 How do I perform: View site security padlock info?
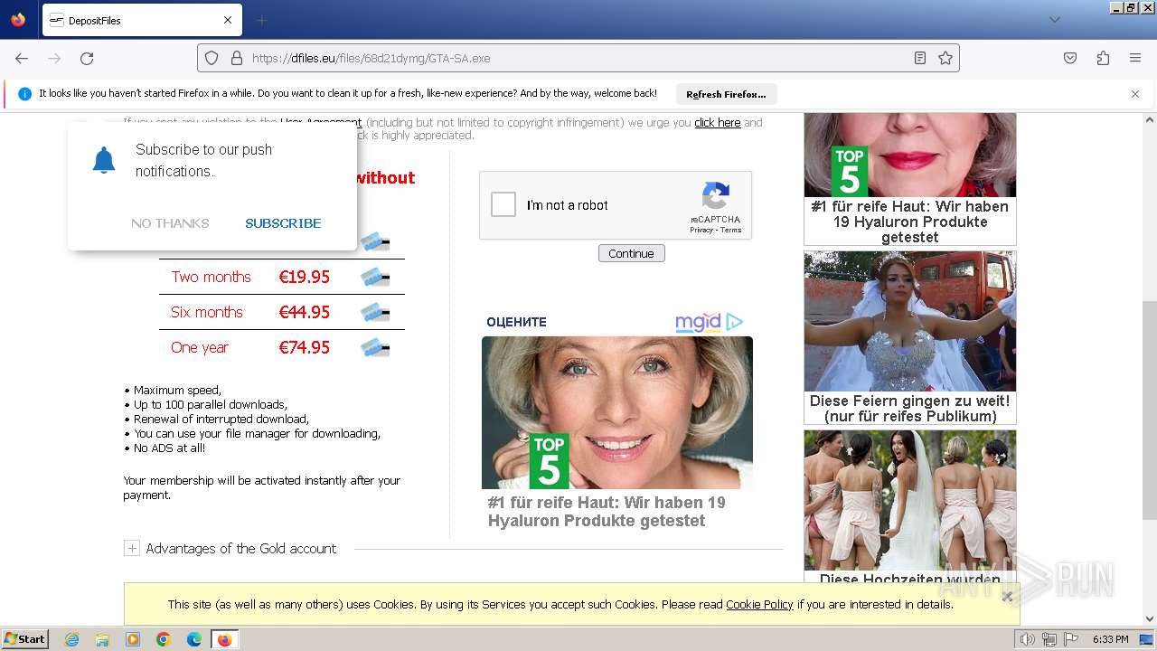(x=237, y=58)
